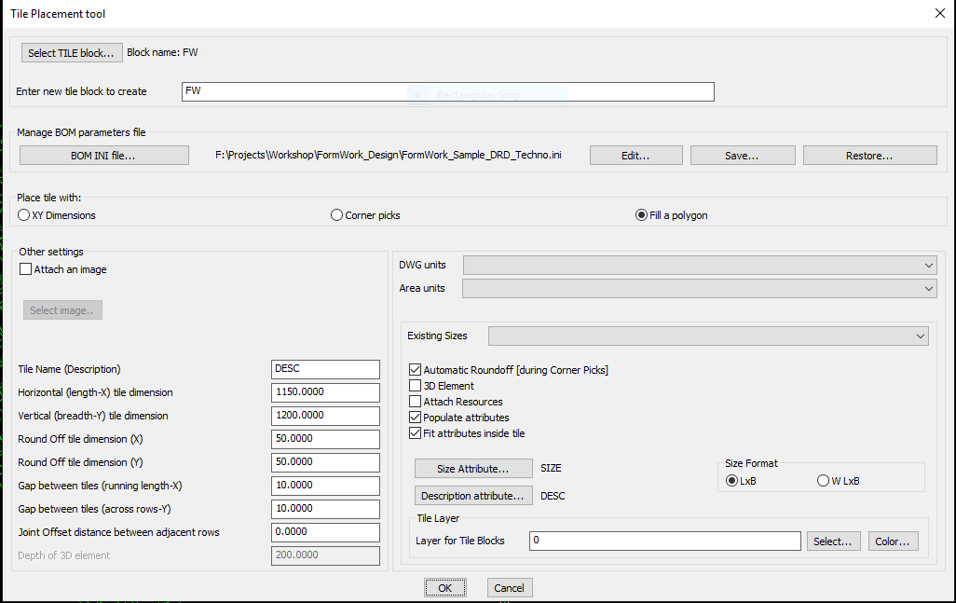Confirm the dialog with OK

444,588
